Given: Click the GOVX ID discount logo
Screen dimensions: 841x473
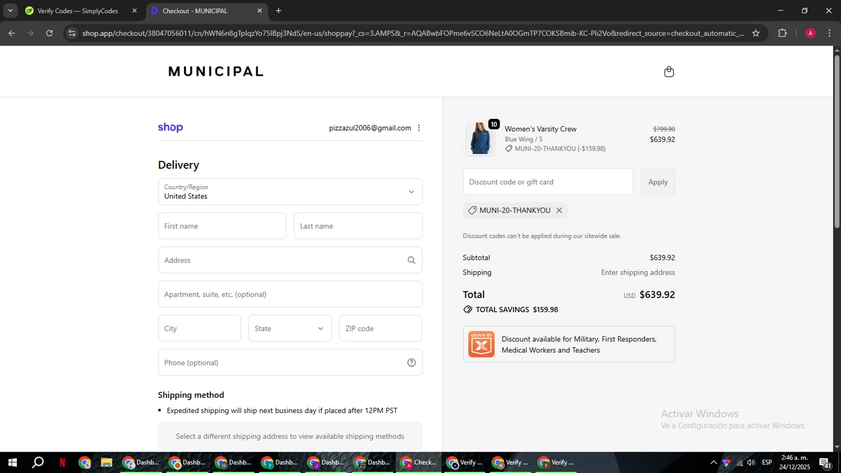Looking at the screenshot, I should tap(481, 344).
